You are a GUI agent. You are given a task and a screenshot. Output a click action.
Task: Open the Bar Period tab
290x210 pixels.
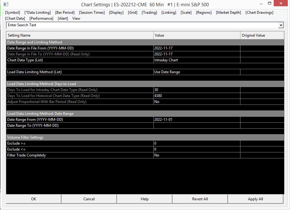pyautogui.click(x=65, y=13)
